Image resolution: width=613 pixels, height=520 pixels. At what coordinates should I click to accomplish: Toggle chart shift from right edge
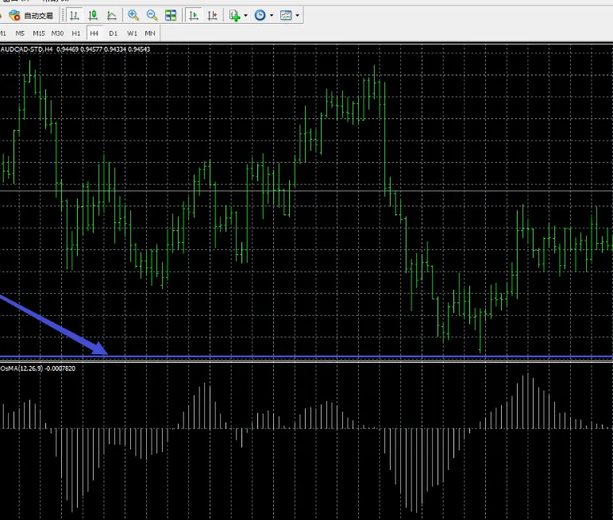212,15
